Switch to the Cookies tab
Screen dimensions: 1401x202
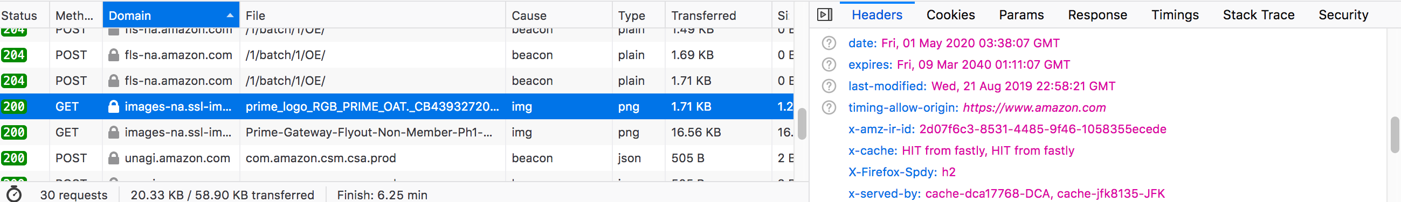(950, 15)
